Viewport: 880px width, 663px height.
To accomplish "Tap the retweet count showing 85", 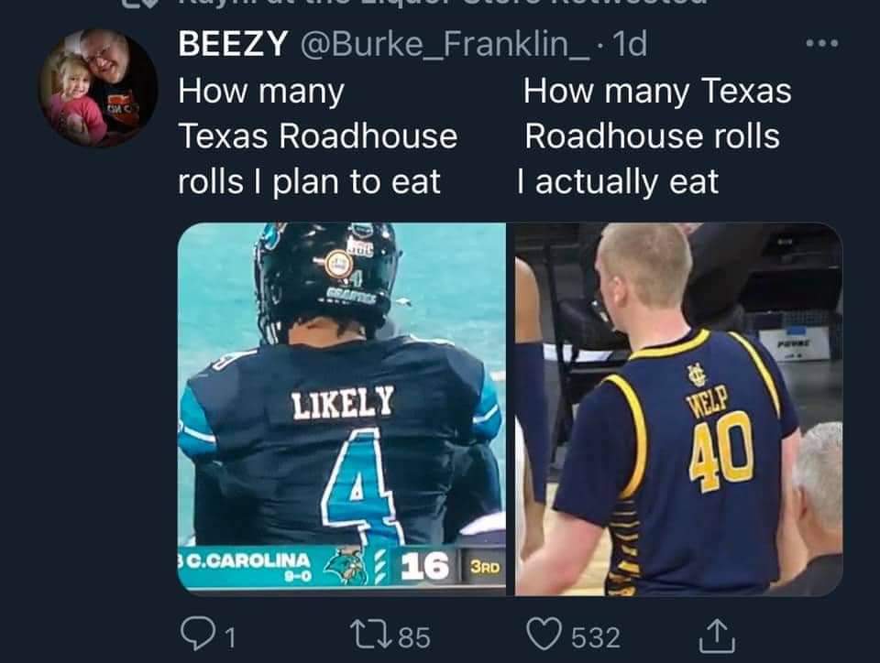I will [414, 637].
